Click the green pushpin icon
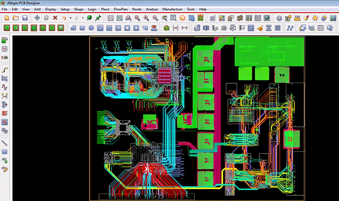Image resolution: width=339 pixels, height=201 pixels. coord(98,18)
